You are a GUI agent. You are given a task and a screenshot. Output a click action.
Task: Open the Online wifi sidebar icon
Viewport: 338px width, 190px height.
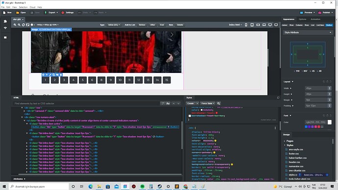(5, 28)
